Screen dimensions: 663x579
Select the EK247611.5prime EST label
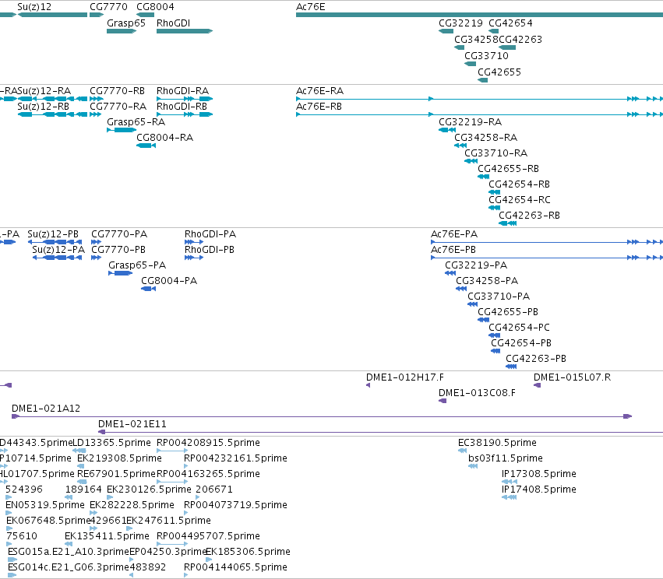[x=169, y=521]
